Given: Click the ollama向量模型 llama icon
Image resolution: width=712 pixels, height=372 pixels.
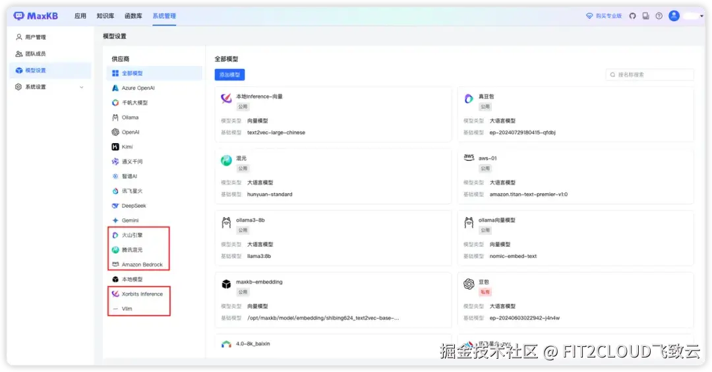Looking at the screenshot, I should tap(469, 222).
